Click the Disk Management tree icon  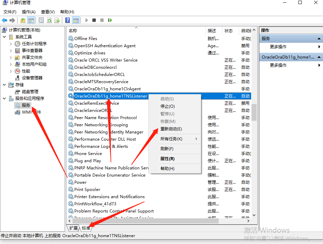(x=17, y=91)
